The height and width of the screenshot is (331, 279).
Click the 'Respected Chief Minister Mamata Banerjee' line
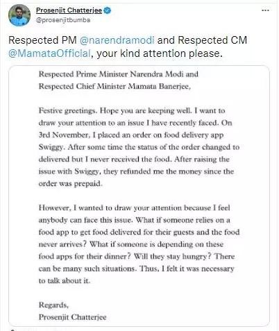coord(115,86)
